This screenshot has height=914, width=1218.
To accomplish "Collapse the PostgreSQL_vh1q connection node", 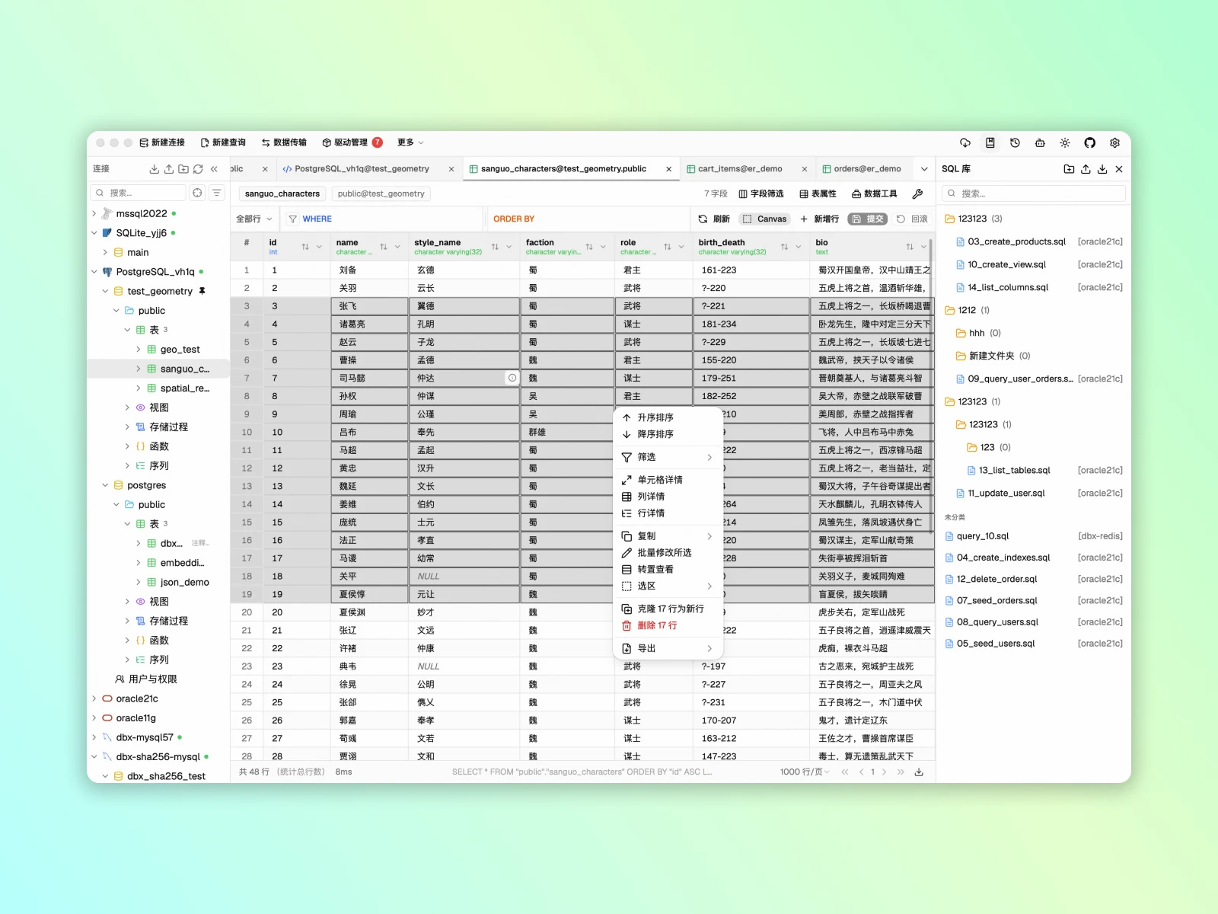I will [x=94, y=272].
